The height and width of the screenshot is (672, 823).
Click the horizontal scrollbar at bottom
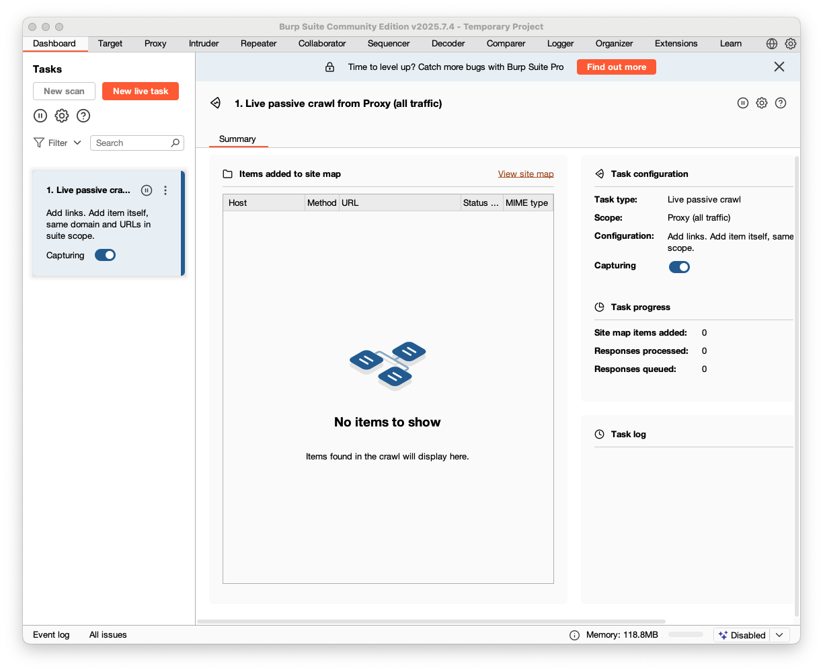point(431,622)
